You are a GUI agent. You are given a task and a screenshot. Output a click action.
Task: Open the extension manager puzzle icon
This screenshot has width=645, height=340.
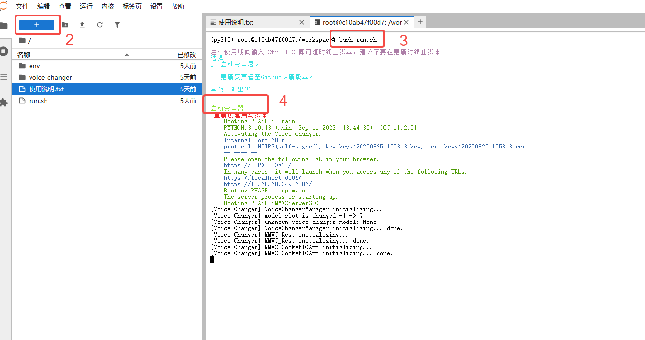(x=4, y=103)
